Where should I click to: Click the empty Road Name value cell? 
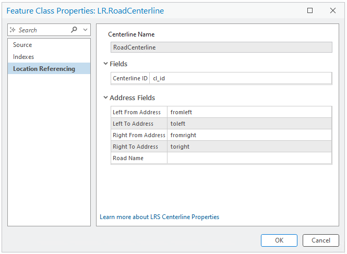pos(249,158)
